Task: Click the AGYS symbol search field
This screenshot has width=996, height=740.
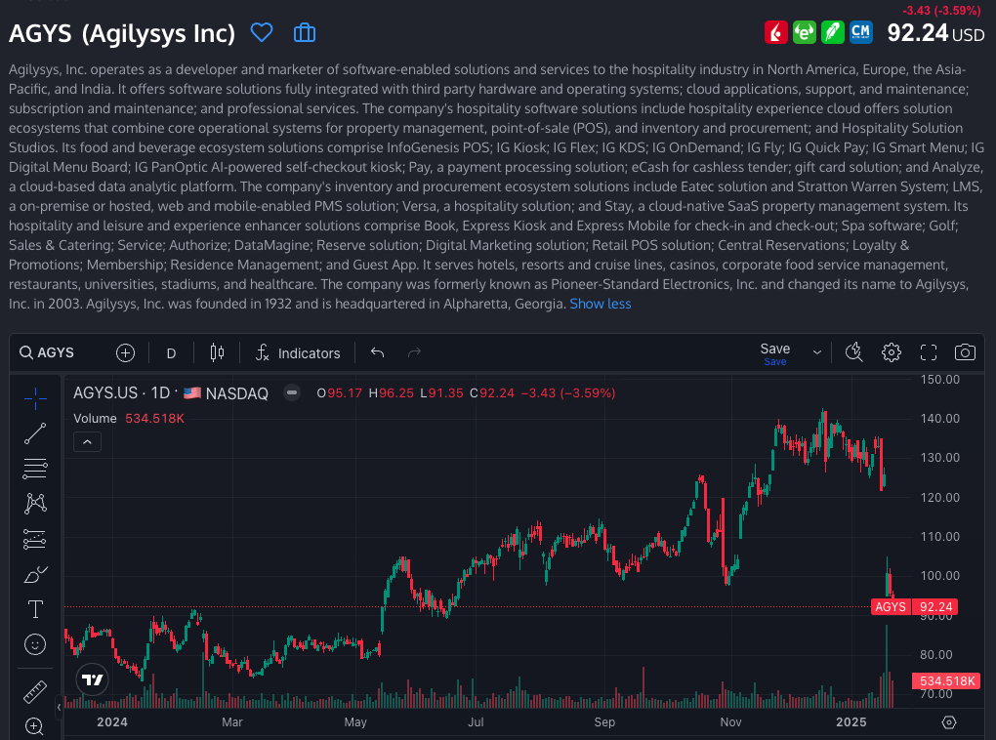Action: (x=59, y=352)
